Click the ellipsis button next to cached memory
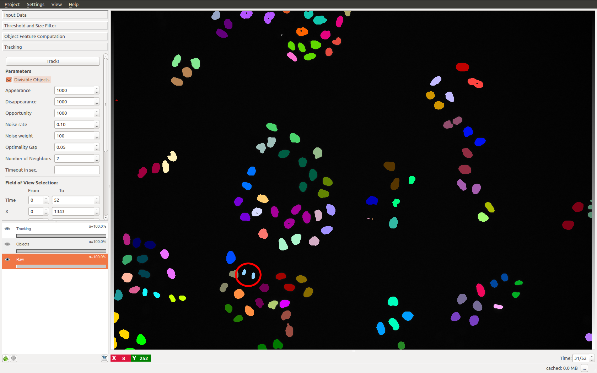Image resolution: width=597 pixels, height=373 pixels. coord(584,368)
